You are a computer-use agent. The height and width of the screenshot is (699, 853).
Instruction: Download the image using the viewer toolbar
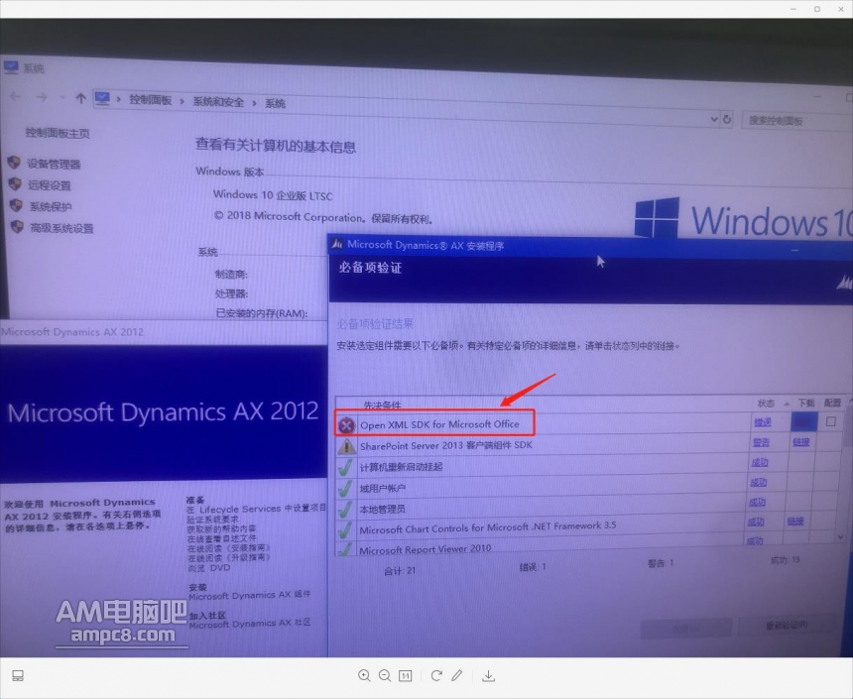[x=489, y=675]
